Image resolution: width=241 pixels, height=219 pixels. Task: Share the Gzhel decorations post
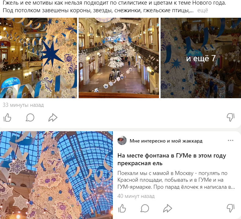tap(53, 117)
